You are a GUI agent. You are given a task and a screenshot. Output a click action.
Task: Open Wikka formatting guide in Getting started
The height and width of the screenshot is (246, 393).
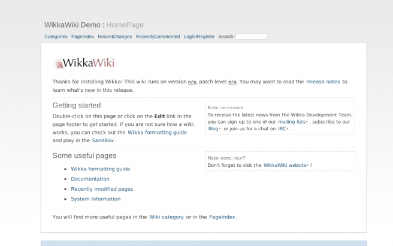click(157, 133)
